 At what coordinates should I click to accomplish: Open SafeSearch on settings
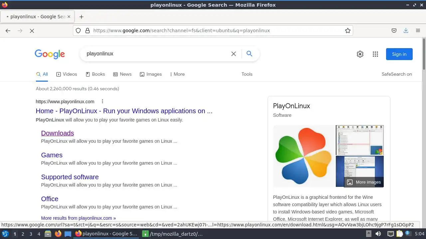click(x=397, y=74)
